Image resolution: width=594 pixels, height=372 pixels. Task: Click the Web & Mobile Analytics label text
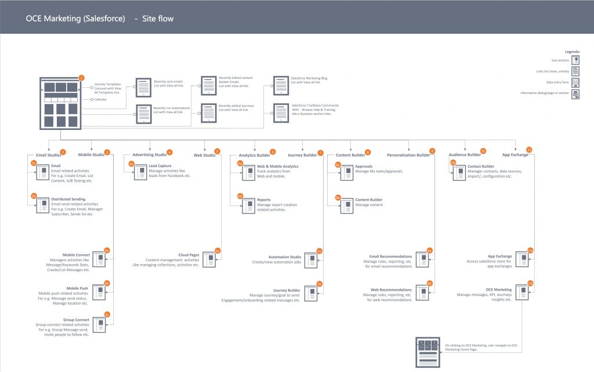coord(278,167)
